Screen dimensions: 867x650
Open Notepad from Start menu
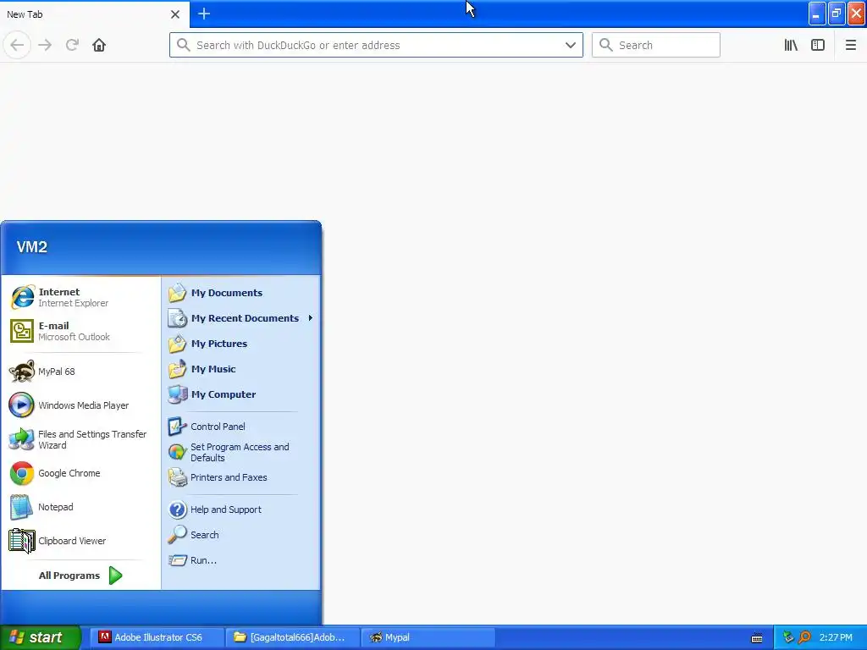pos(80,507)
